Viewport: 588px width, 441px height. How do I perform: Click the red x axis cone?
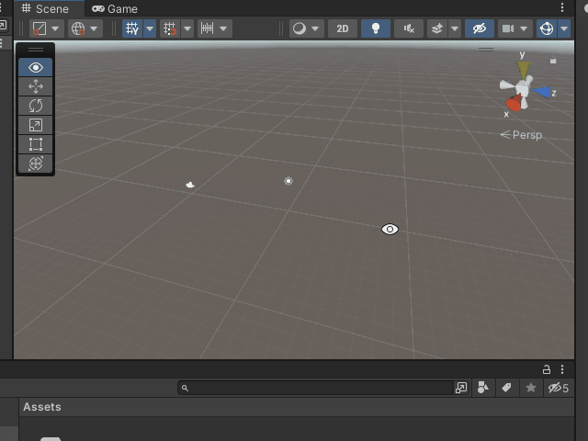(x=514, y=103)
